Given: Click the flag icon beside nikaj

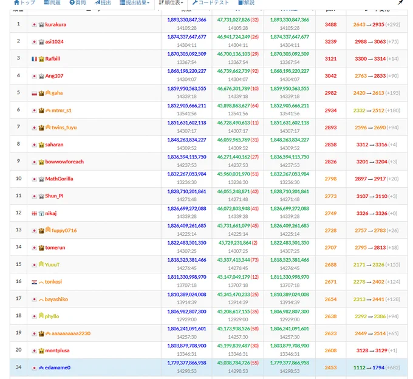Looking at the screenshot, I should (34, 214).
